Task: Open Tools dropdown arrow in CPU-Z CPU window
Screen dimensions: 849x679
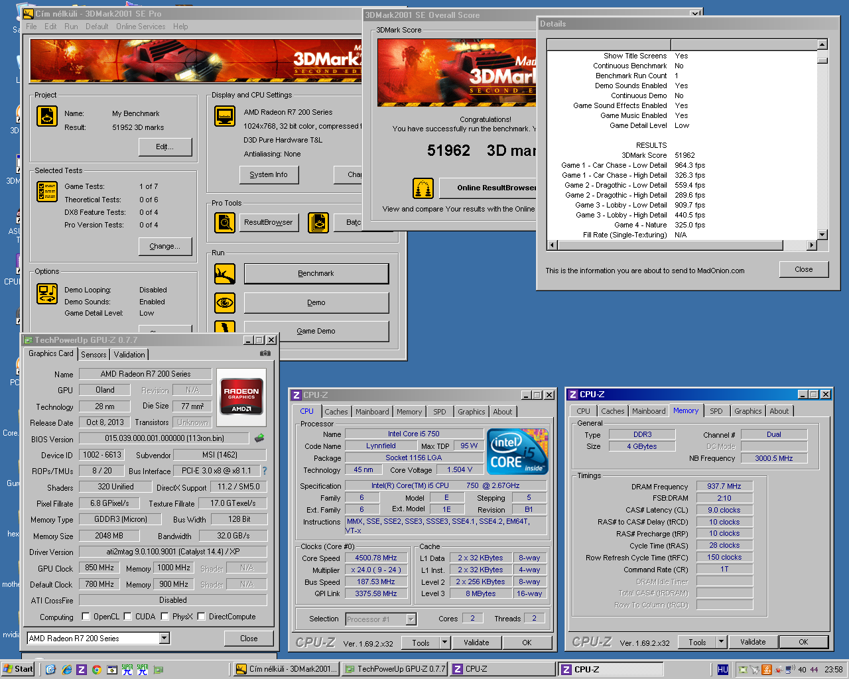Action: click(445, 643)
